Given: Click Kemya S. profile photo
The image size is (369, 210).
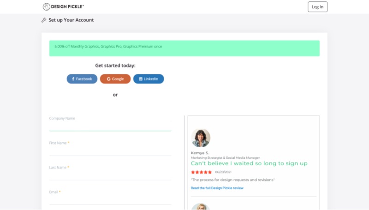Looking at the screenshot, I should (x=201, y=138).
